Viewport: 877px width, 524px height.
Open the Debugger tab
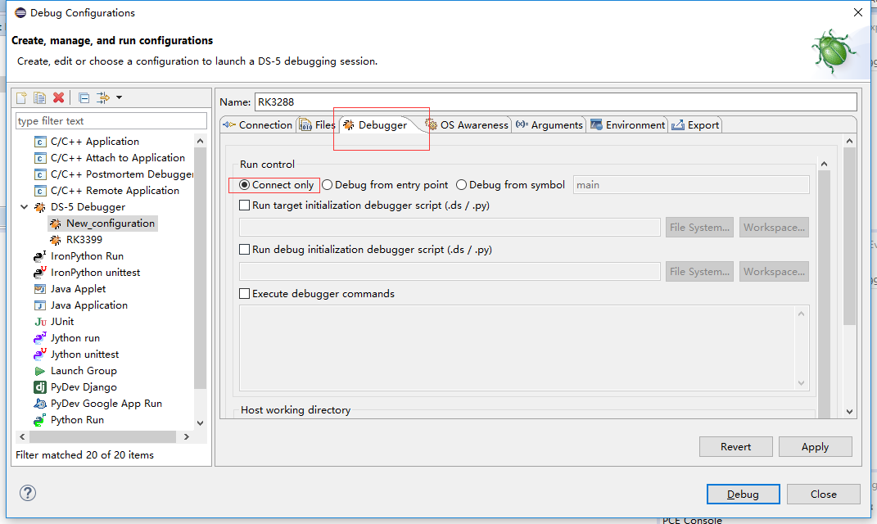point(375,124)
